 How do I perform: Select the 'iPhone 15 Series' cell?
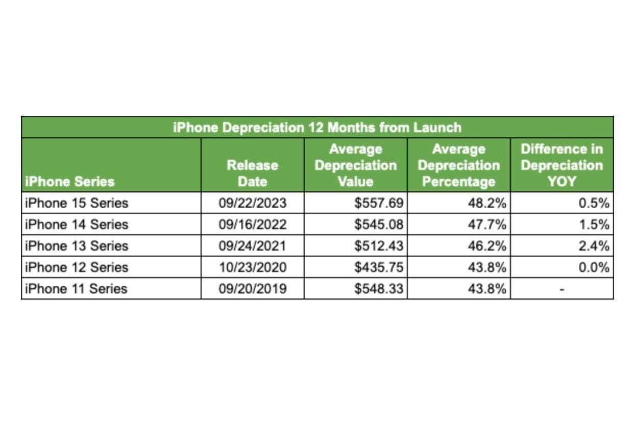pos(111,203)
